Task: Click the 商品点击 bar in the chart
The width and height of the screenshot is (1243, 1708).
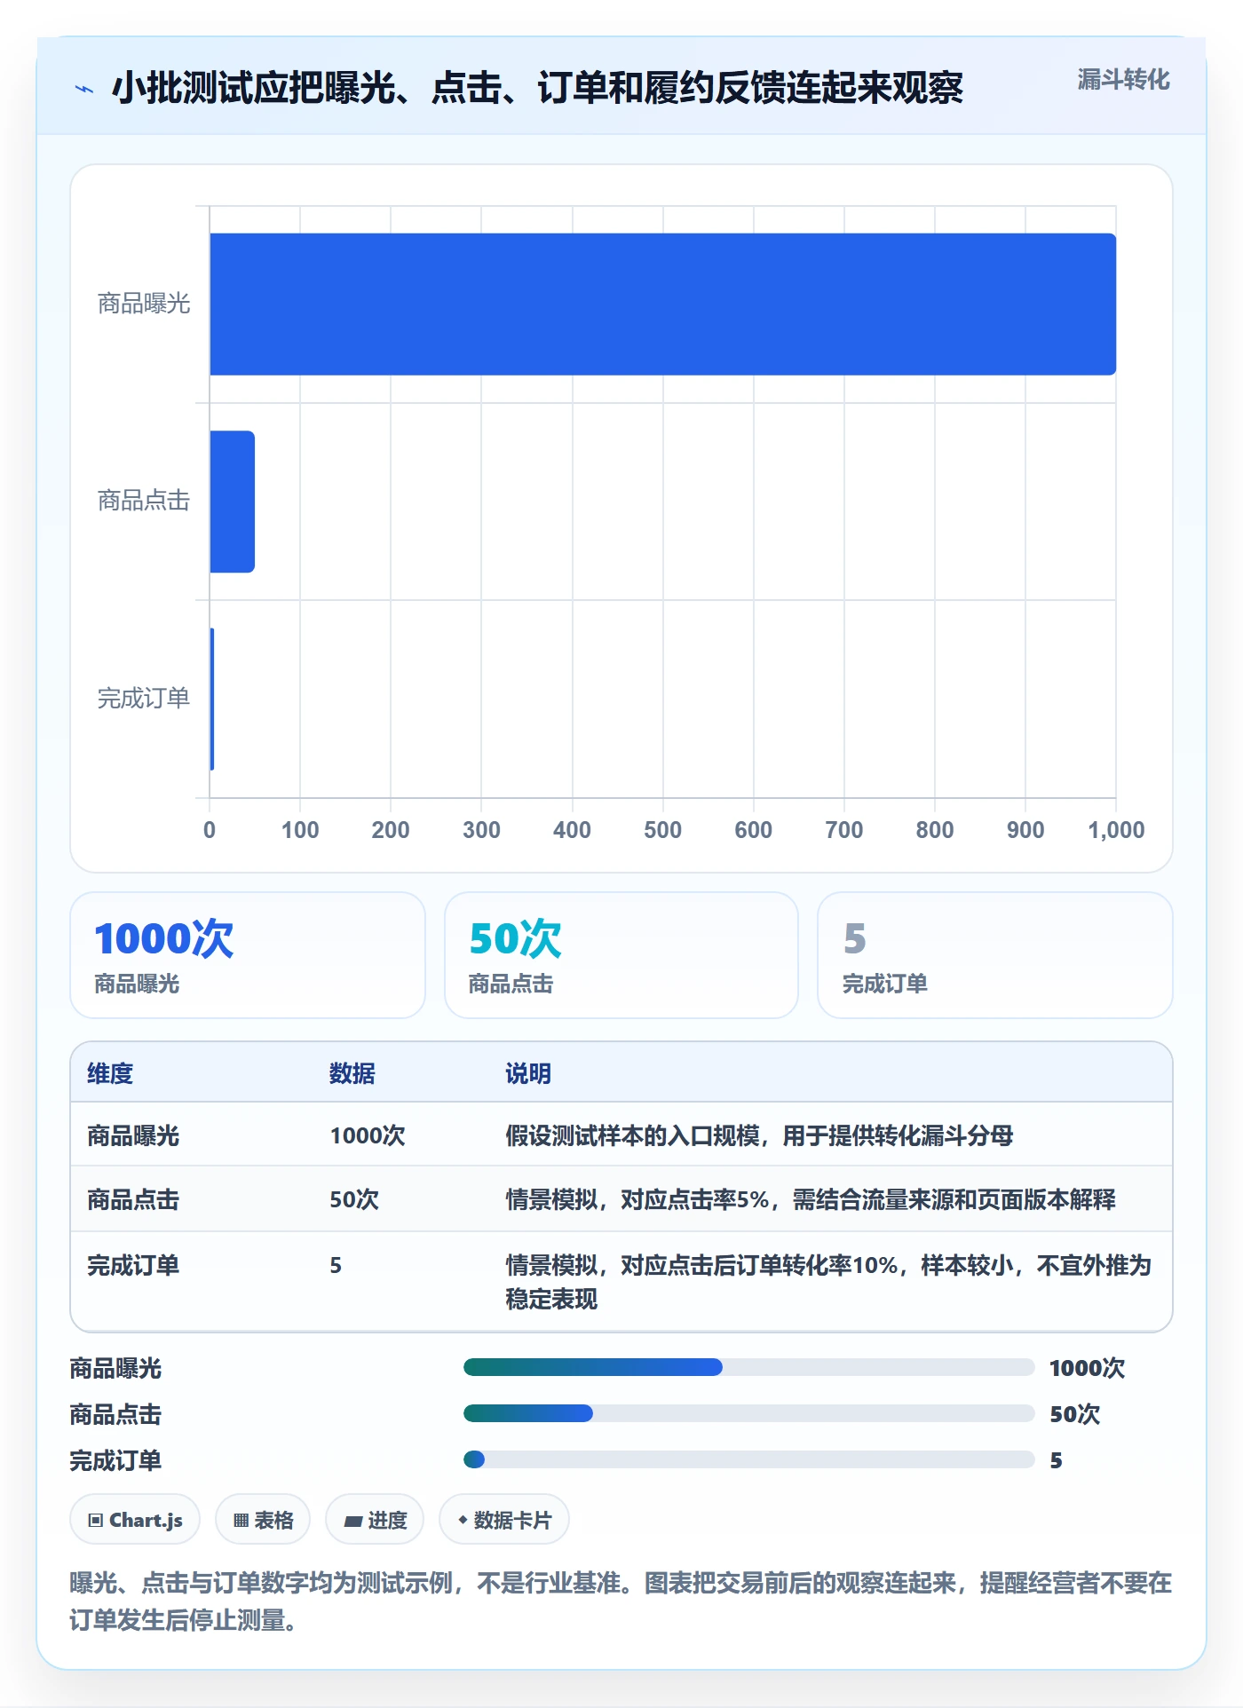Action: pyautogui.click(x=232, y=502)
